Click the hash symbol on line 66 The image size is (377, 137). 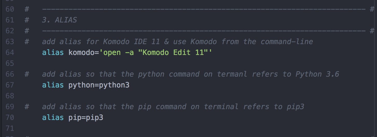pyautogui.click(x=27, y=74)
